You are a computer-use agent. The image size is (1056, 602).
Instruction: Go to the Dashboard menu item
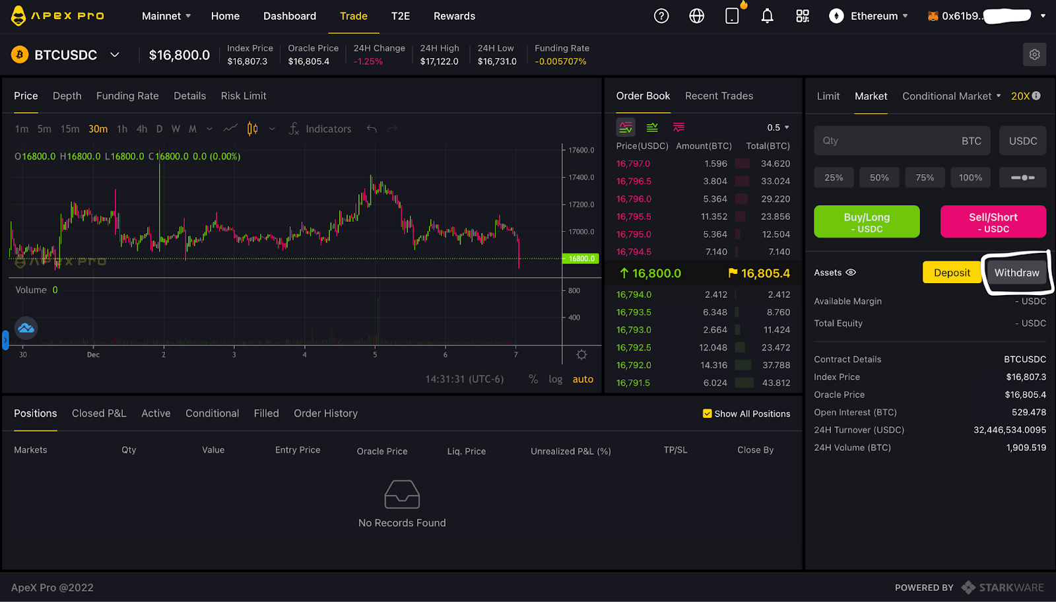click(x=290, y=16)
